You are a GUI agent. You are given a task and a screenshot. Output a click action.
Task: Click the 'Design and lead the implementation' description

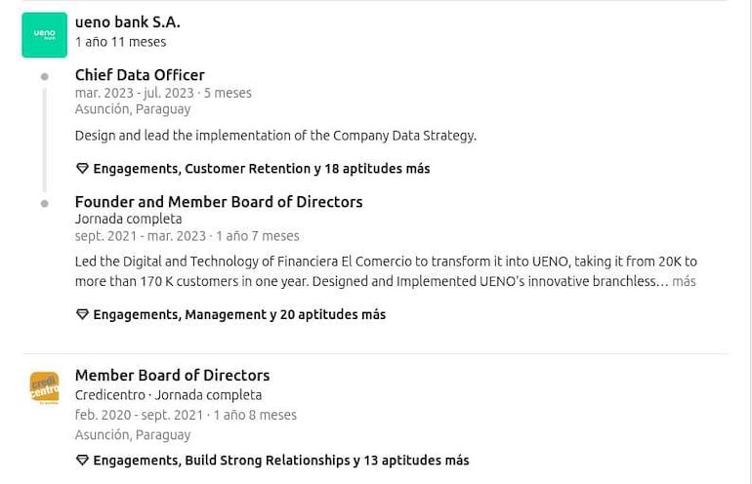point(275,136)
